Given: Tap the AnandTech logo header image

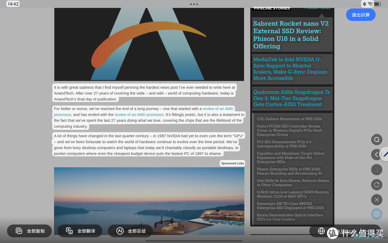Looking at the screenshot, I should click(x=149, y=44).
